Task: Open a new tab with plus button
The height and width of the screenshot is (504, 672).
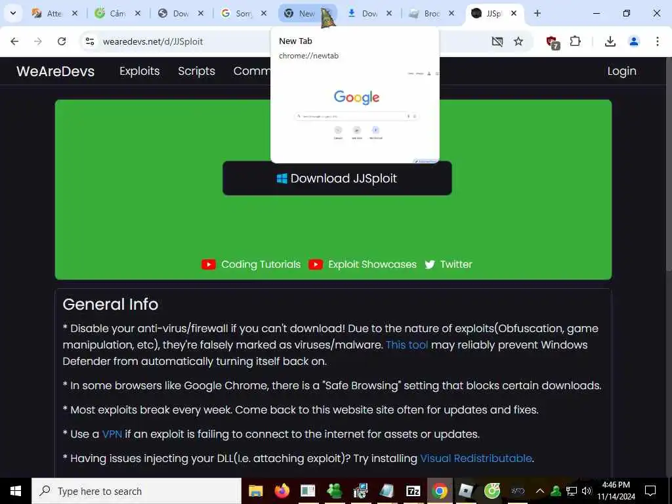Action: (x=537, y=13)
